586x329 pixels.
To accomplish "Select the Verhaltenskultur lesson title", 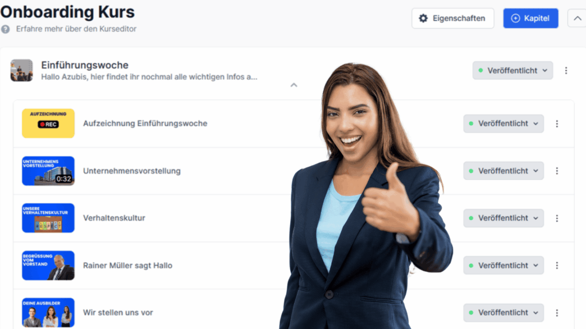I will (114, 218).
